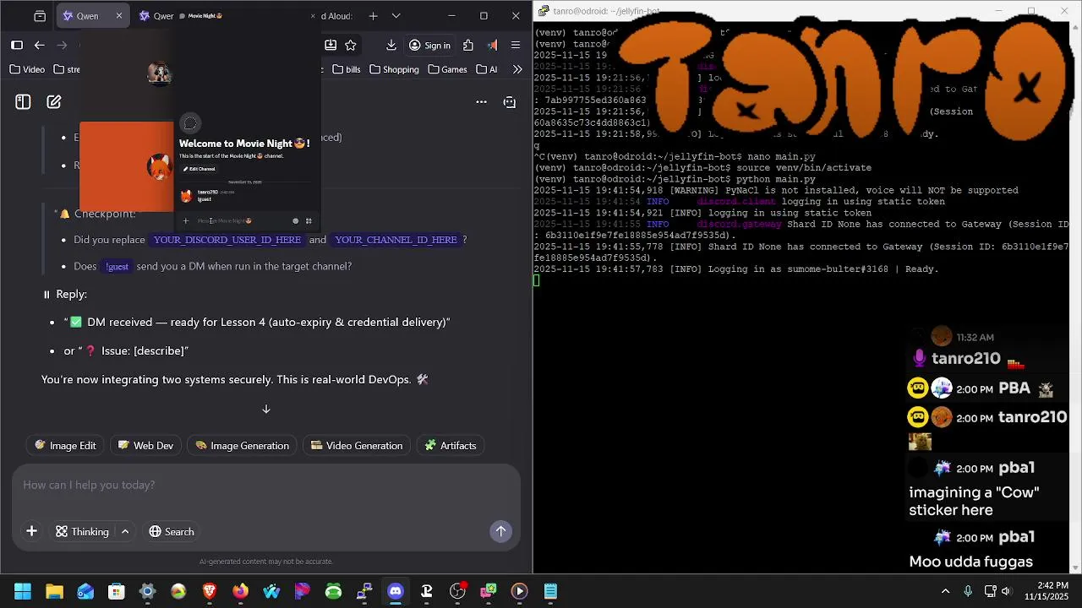Viewport: 1082px width, 608px height.
Task: Click Edit Channel in Discord overlay
Action: [x=199, y=169]
